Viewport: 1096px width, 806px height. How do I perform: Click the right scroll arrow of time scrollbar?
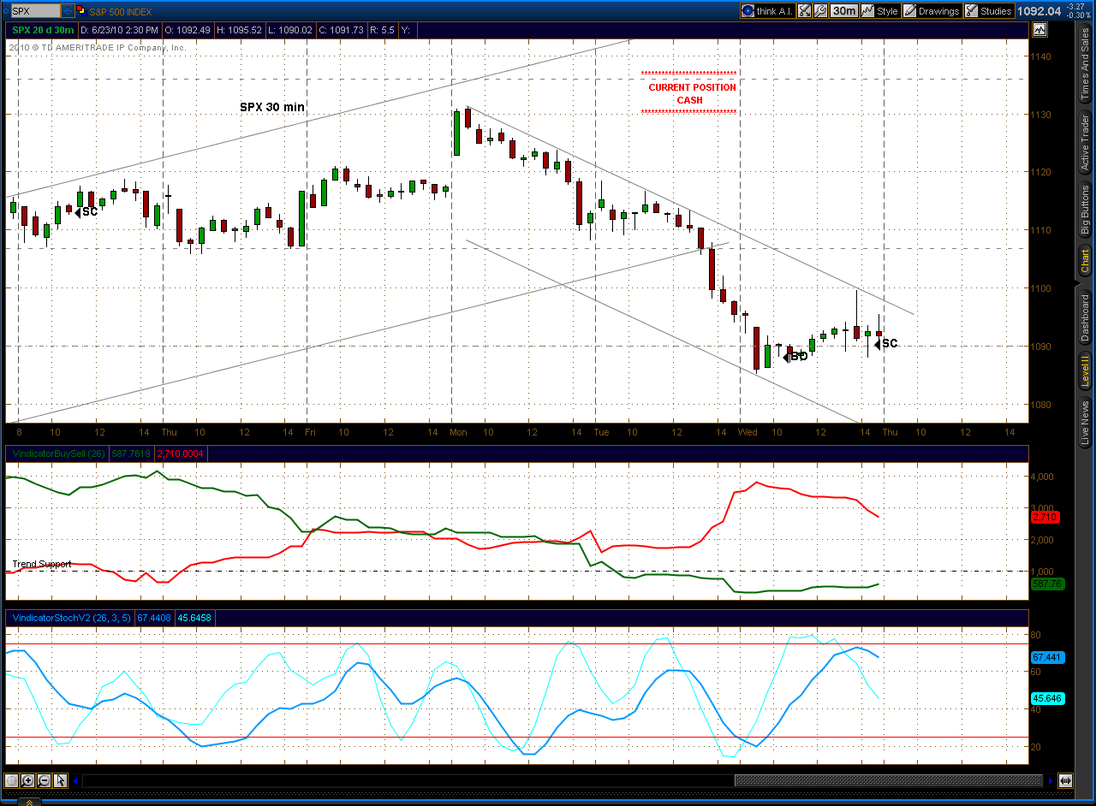[1051, 780]
